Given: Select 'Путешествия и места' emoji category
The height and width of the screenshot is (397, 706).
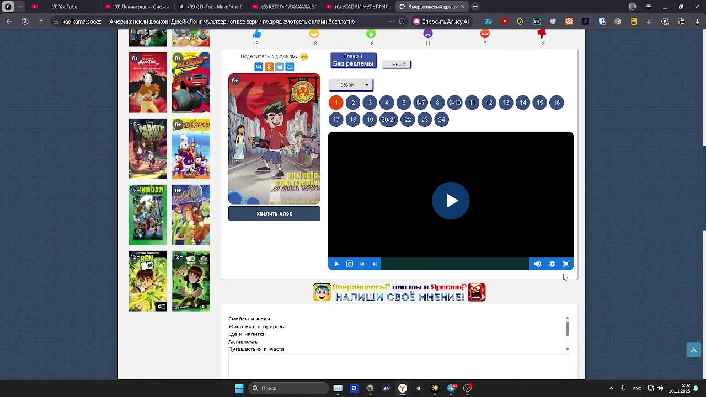Looking at the screenshot, I should (256, 349).
